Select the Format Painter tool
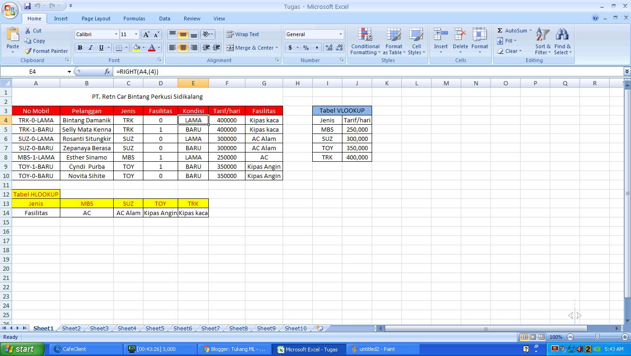The height and width of the screenshot is (356, 631). click(46, 51)
